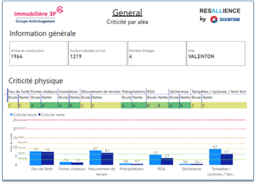Click the RGA Brute B rating cell
The width and height of the screenshot is (256, 184).
(x=152, y=105)
